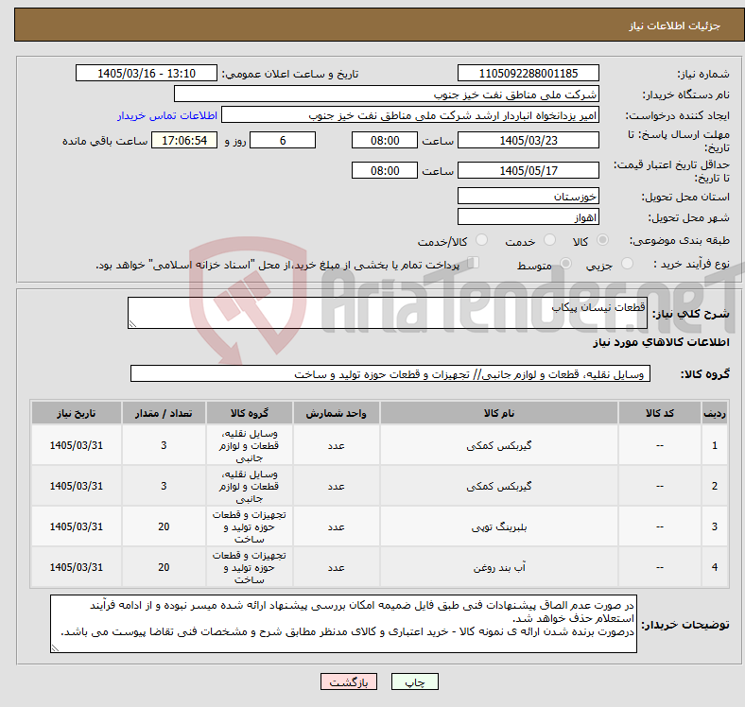Click the آب بند روغن item name
Image resolution: width=745 pixels, height=707 pixels.
[499, 567]
